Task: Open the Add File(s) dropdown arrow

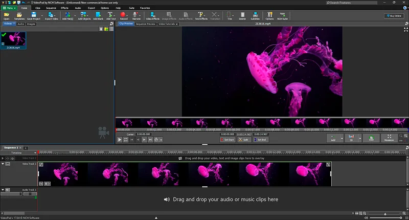Action: pyautogui.click(x=75, y=16)
